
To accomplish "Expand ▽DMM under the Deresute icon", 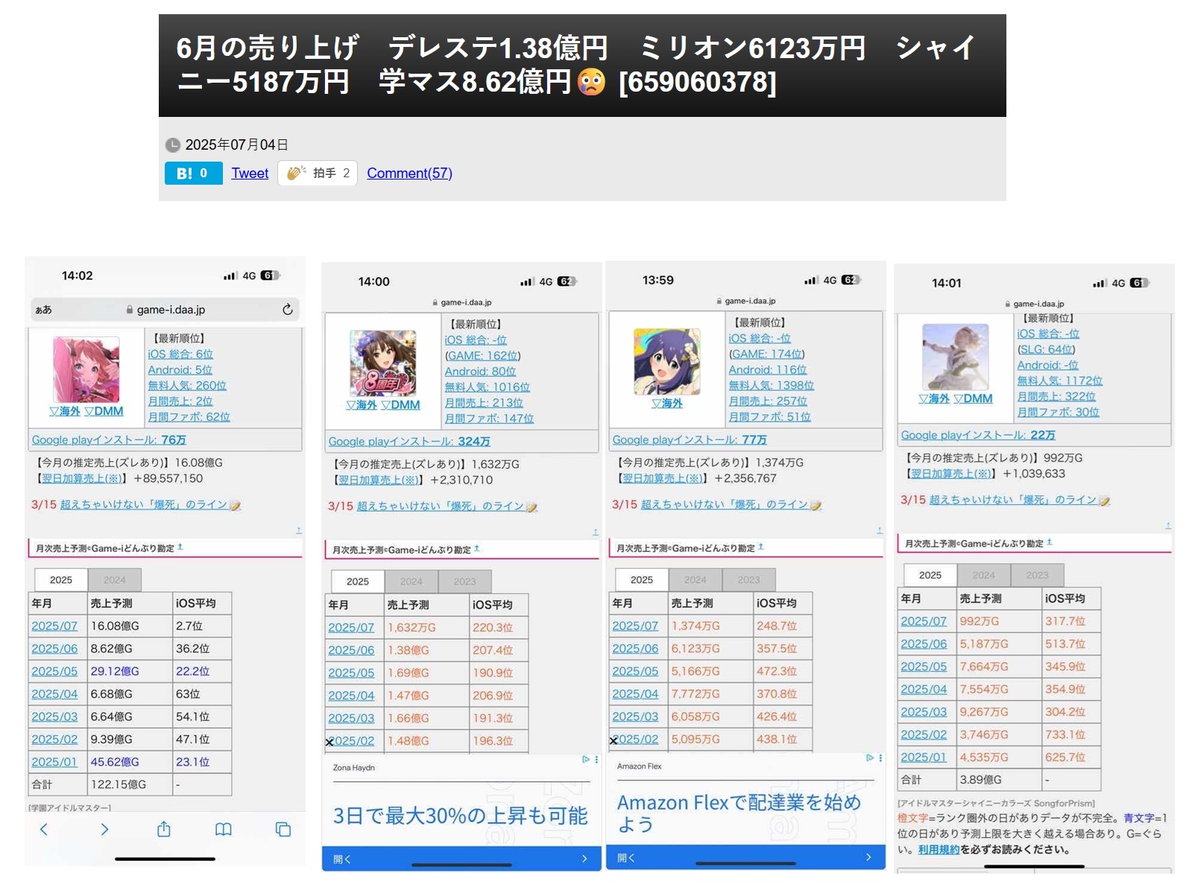I will [x=400, y=405].
